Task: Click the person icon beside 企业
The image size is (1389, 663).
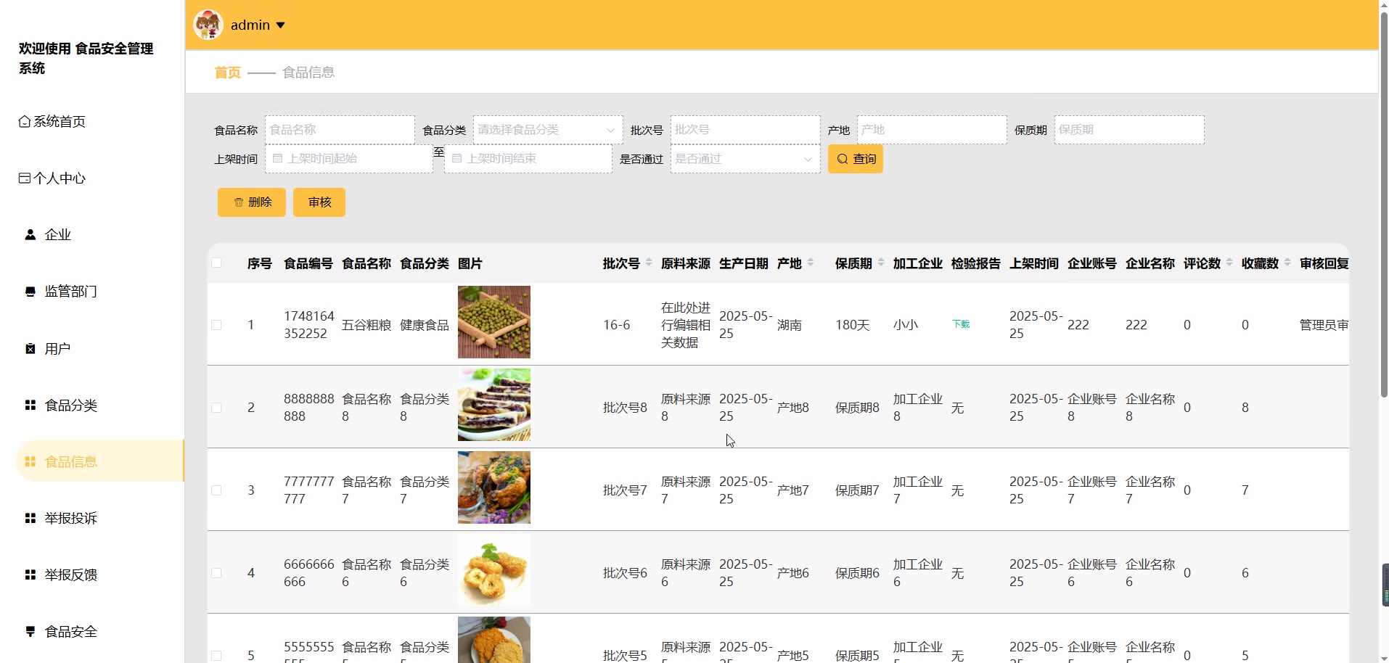Action: coord(30,235)
